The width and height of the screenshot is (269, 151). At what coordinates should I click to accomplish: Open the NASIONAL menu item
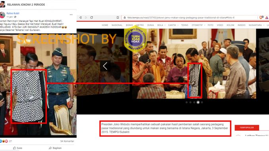pyautogui.click(x=117, y=25)
